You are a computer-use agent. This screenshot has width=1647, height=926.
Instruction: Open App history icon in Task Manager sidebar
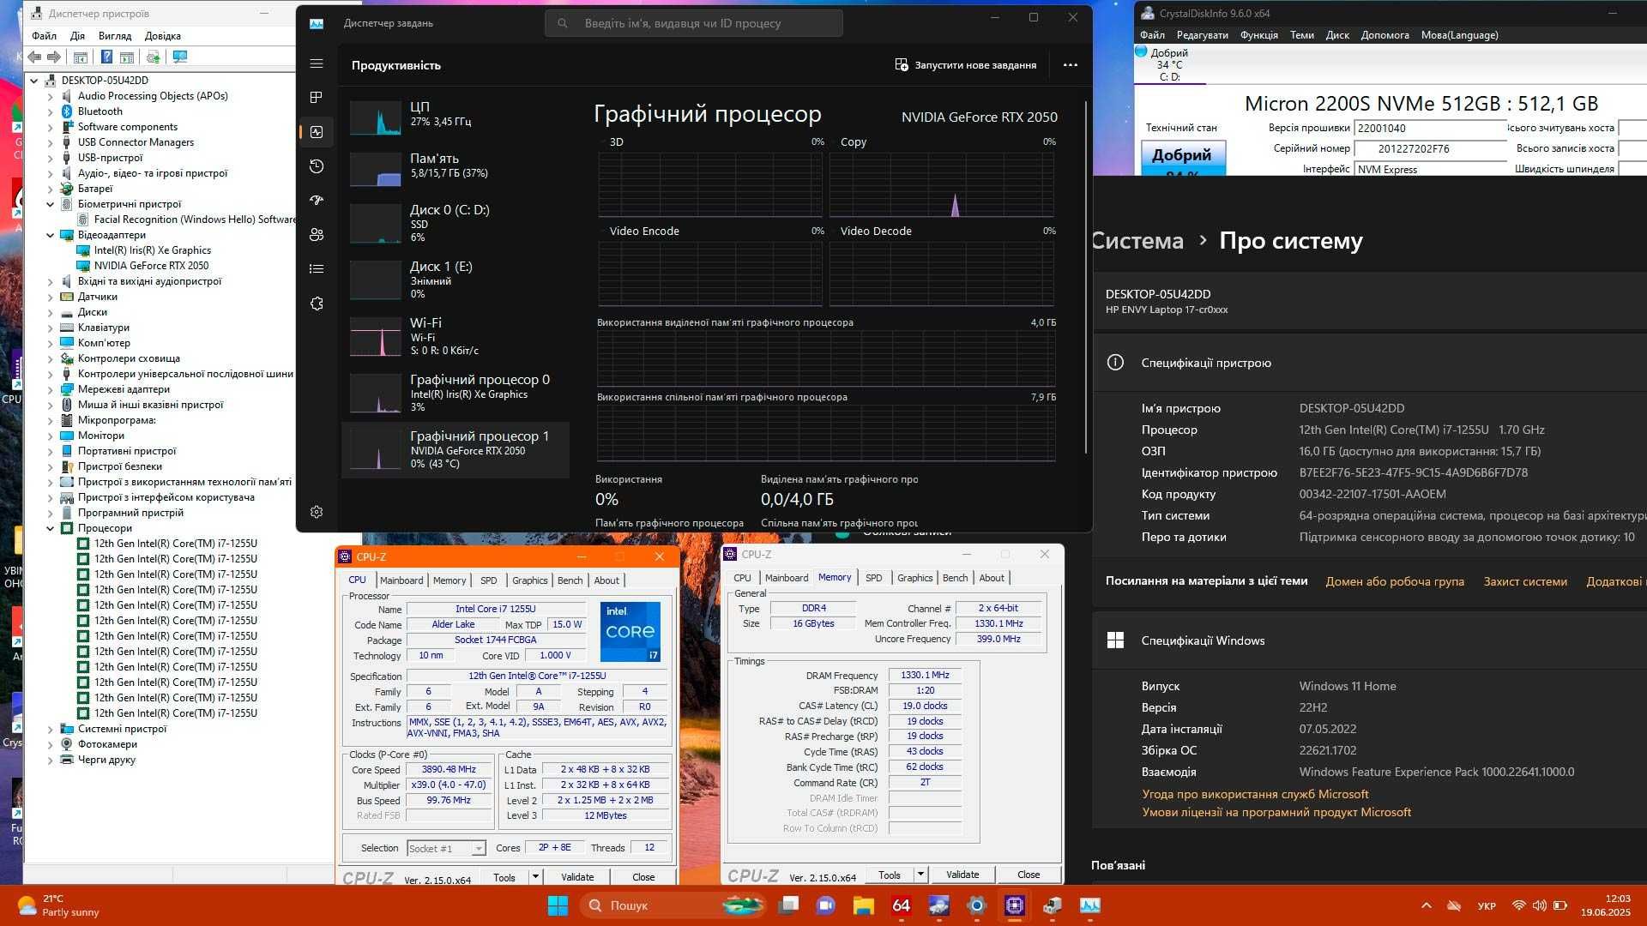[317, 166]
